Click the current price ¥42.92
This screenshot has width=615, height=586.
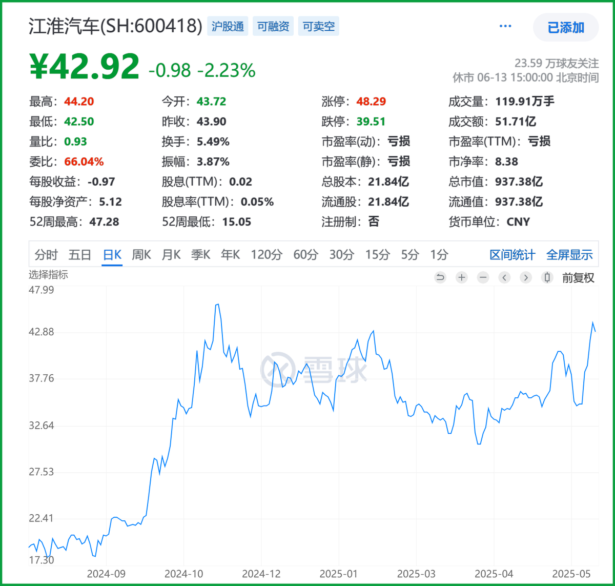coord(85,66)
